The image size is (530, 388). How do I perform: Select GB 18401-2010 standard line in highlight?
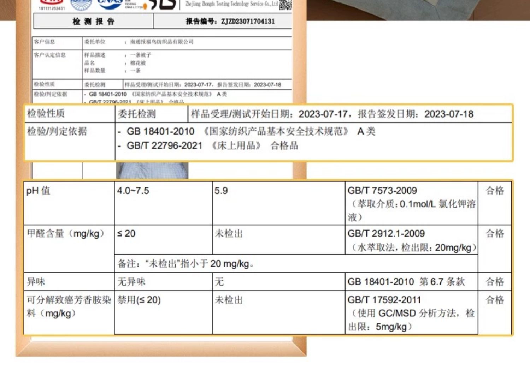pos(247,131)
